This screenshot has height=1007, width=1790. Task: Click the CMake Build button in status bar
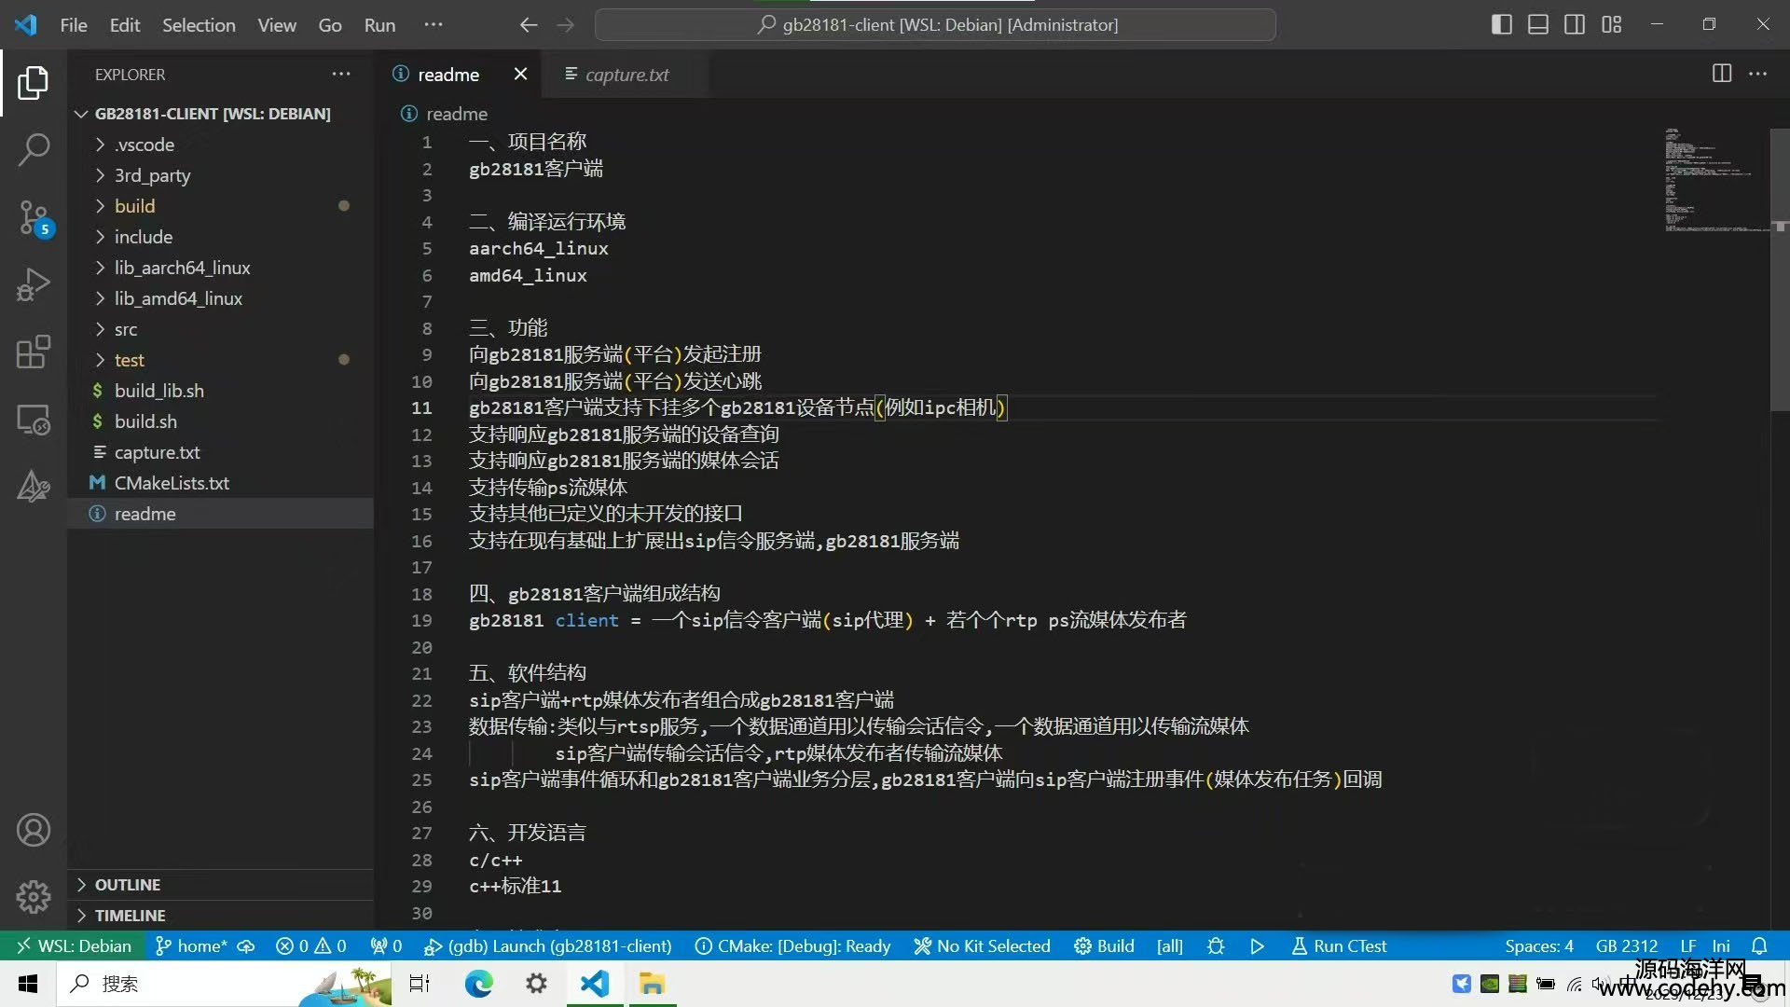point(1104,945)
